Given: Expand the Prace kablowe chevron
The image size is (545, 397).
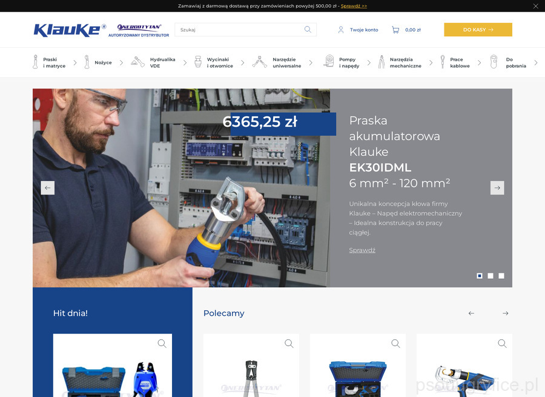Looking at the screenshot, I should coord(480,62).
